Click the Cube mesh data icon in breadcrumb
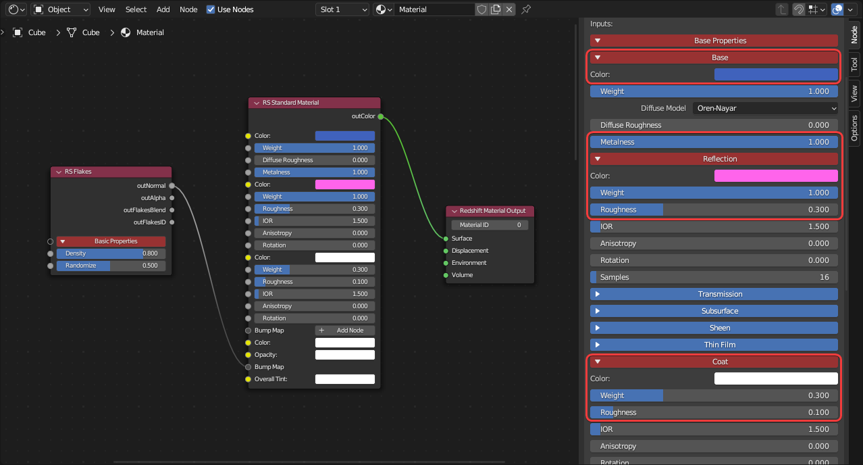Viewport: 863px width, 465px height. 72,32
